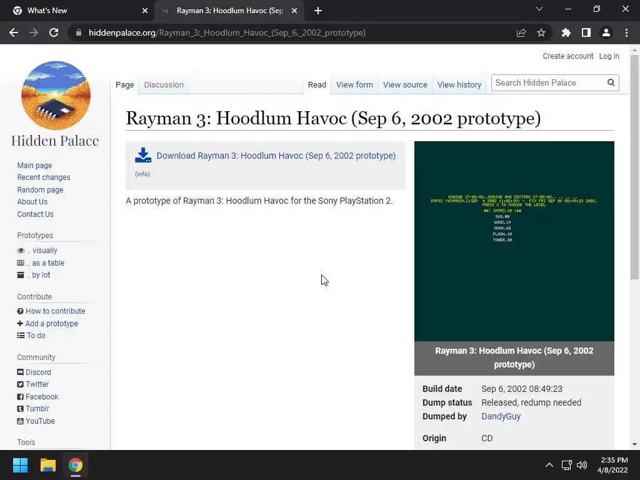
Task: Switch to the What's New browser tab
Action: click(x=77, y=11)
